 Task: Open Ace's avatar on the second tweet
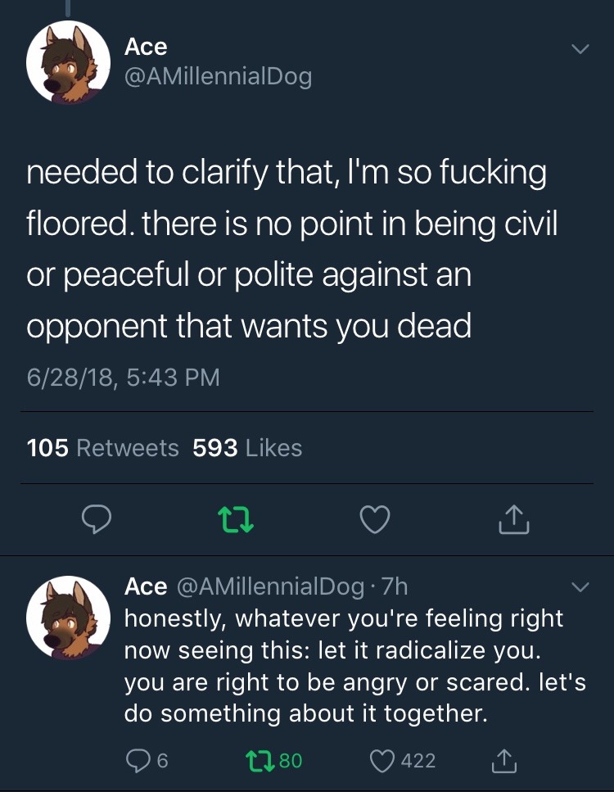click(x=69, y=617)
